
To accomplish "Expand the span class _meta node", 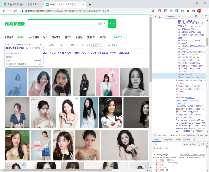I will (x=177, y=86).
